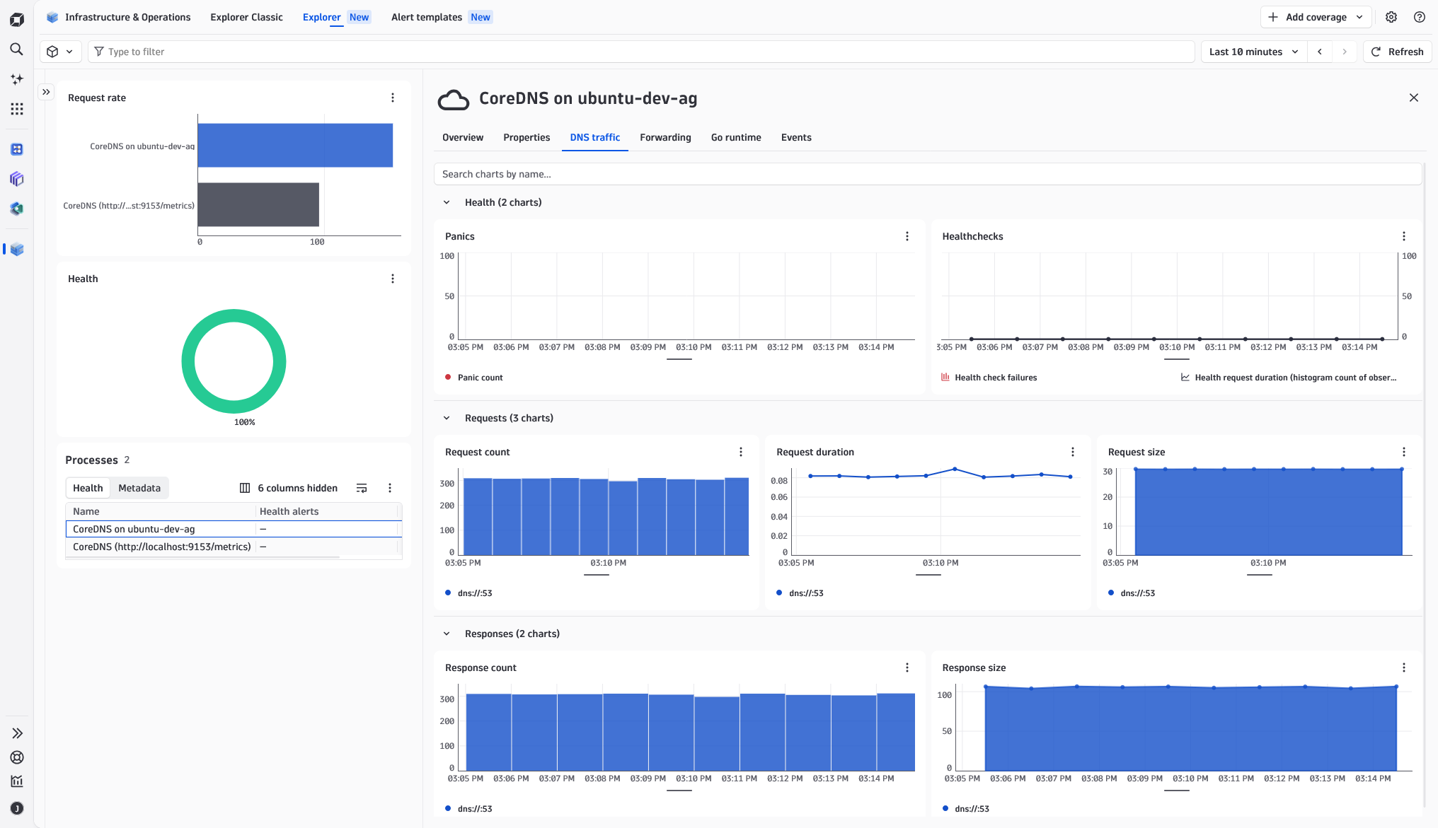Open Request rate card options menu
Image resolution: width=1438 pixels, height=828 pixels.
393,98
